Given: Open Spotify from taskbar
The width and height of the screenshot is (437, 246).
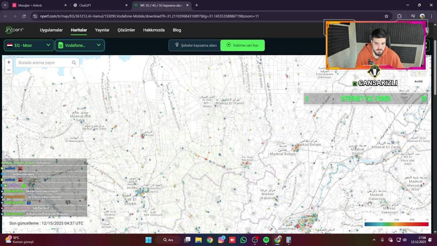Looking at the screenshot, I should click(266, 240).
